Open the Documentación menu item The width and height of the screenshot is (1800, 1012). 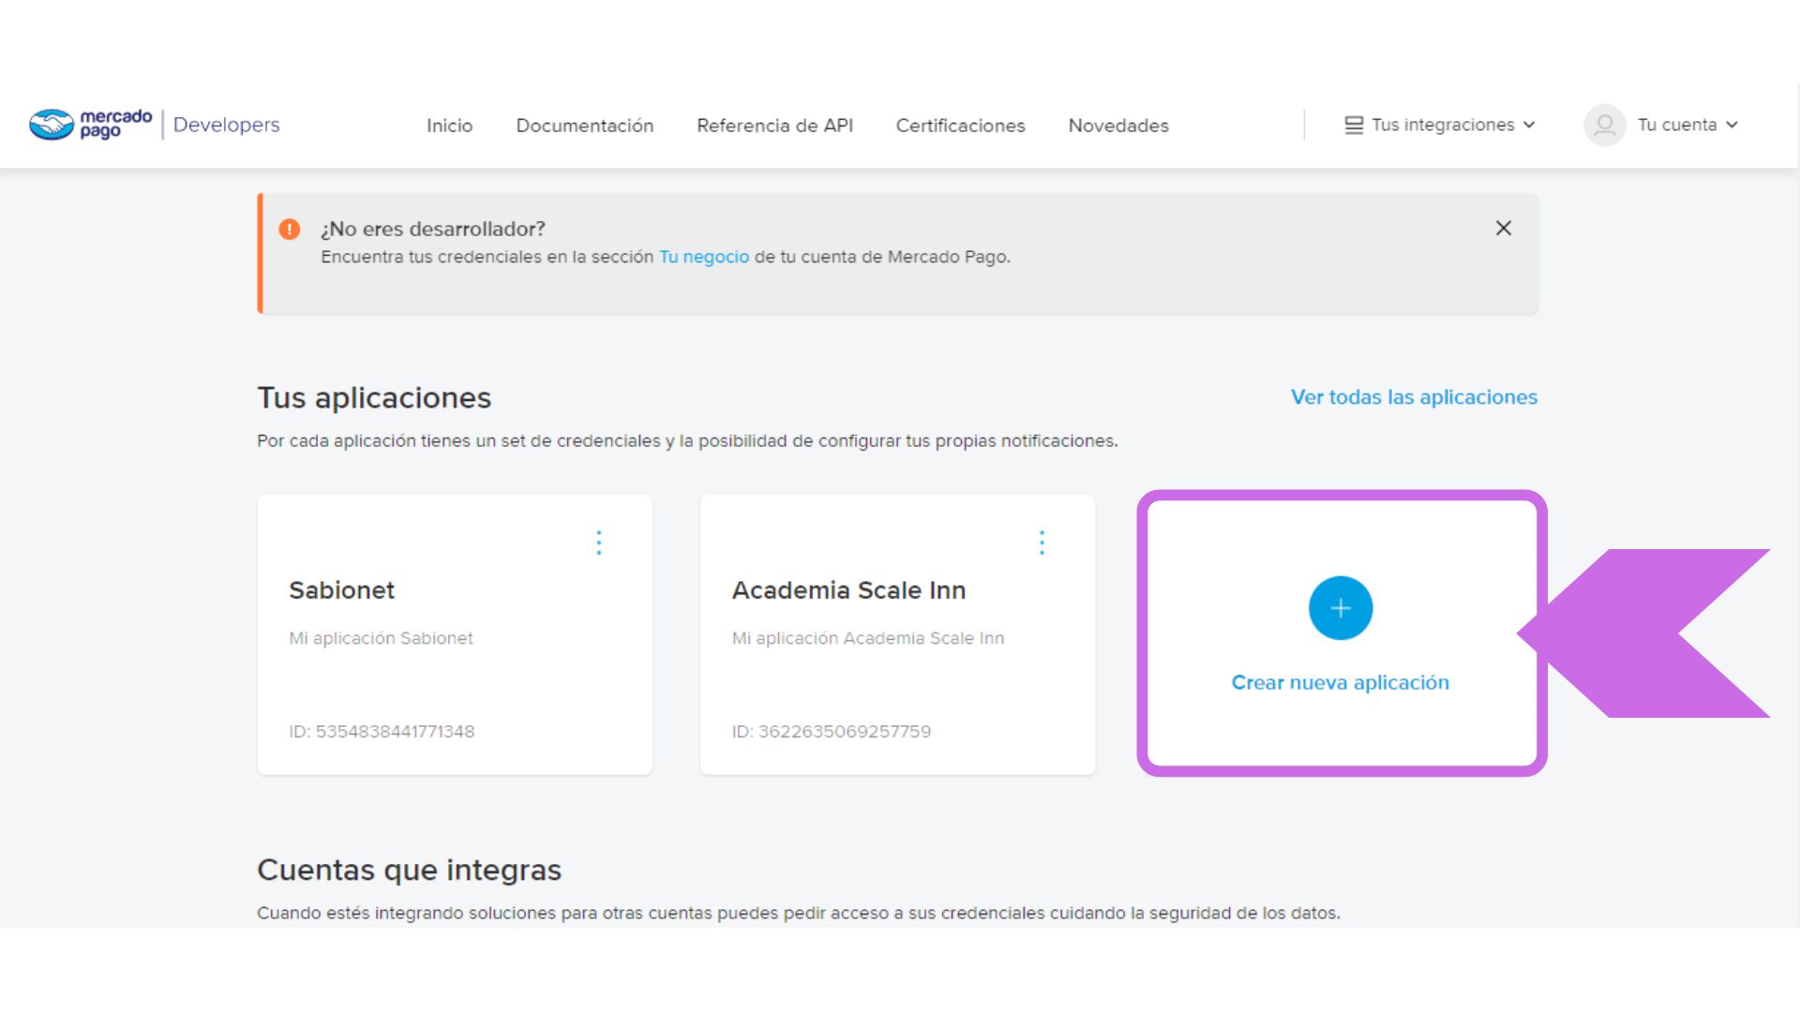pyautogui.click(x=584, y=126)
